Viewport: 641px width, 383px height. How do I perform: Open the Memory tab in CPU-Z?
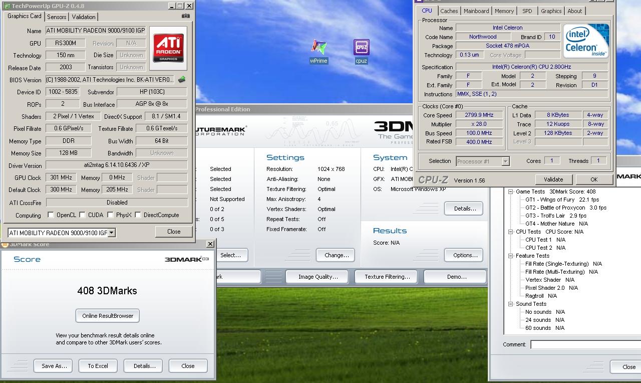point(504,11)
